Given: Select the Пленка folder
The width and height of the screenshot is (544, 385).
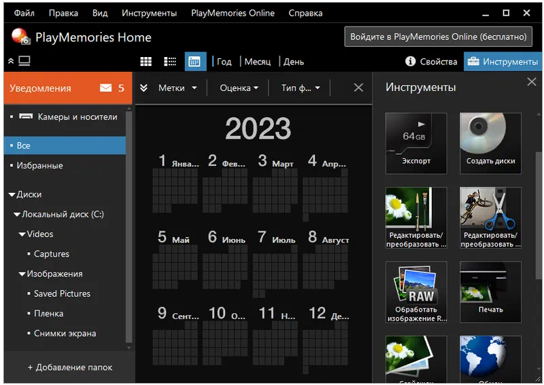Looking at the screenshot, I should [x=48, y=314].
